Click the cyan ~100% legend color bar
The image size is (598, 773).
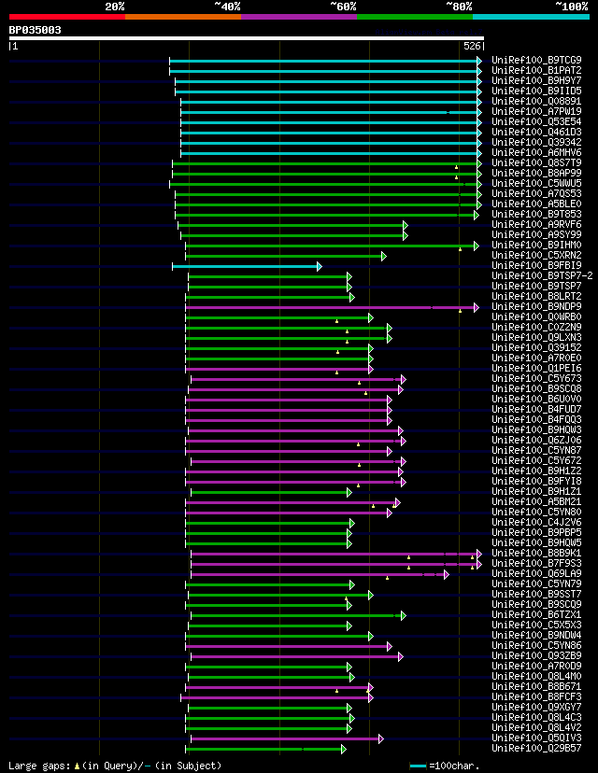pos(532,17)
